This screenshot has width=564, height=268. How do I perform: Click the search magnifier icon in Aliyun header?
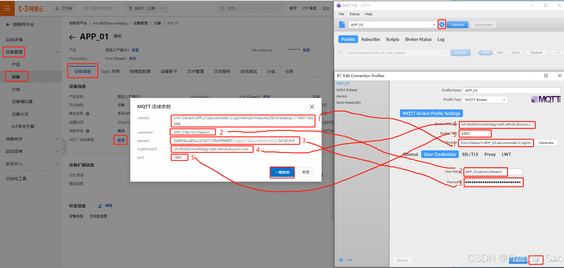(x=223, y=8)
